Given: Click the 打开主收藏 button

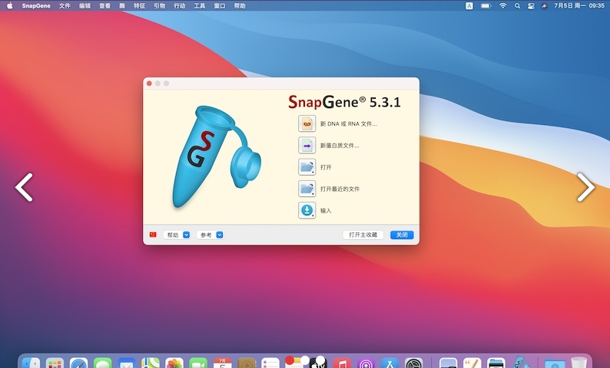Looking at the screenshot, I should click(363, 235).
